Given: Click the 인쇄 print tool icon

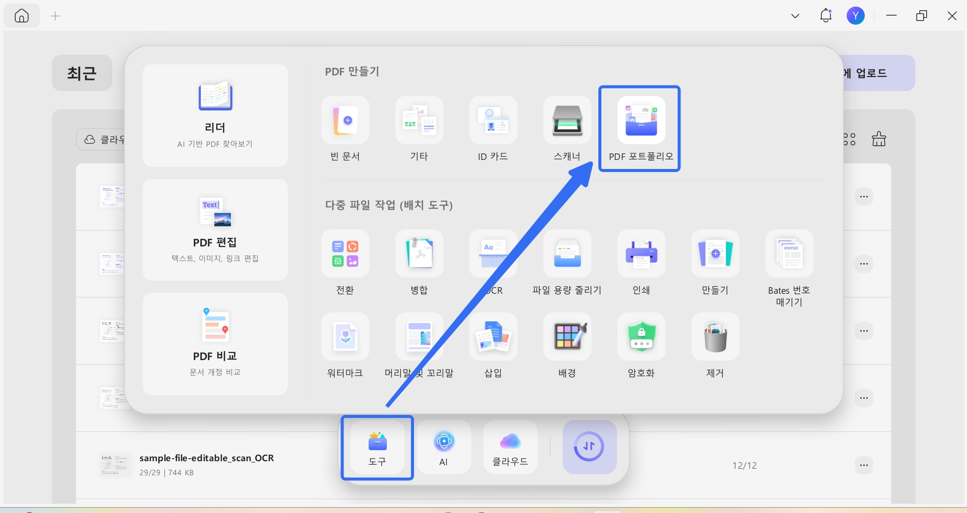Looking at the screenshot, I should pos(640,254).
